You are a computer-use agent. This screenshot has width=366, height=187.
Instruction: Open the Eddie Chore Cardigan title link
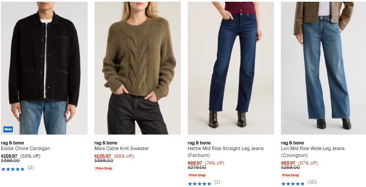(x=25, y=148)
